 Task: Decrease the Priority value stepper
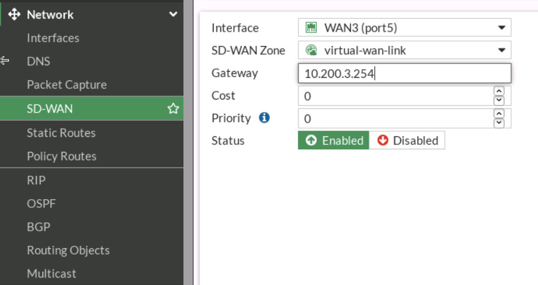click(499, 123)
